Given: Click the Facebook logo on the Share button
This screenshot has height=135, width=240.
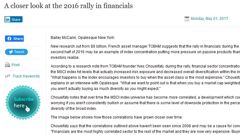Looking at the screenshot, I should point(9,39).
